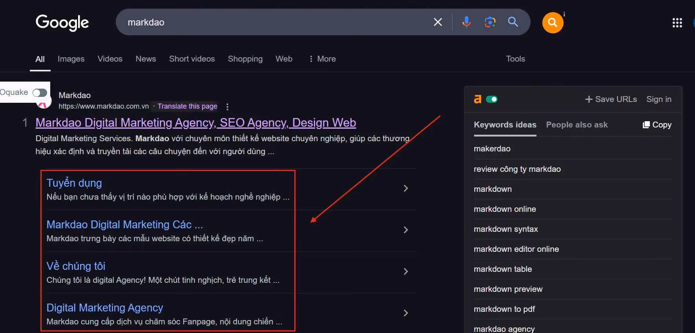The image size is (695, 333).
Task: Click Sign in on the extension panel
Action: click(659, 99)
